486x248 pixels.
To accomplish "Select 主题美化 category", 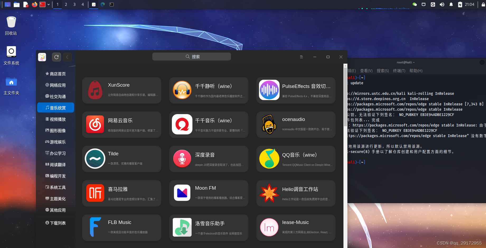I will 55,199.
